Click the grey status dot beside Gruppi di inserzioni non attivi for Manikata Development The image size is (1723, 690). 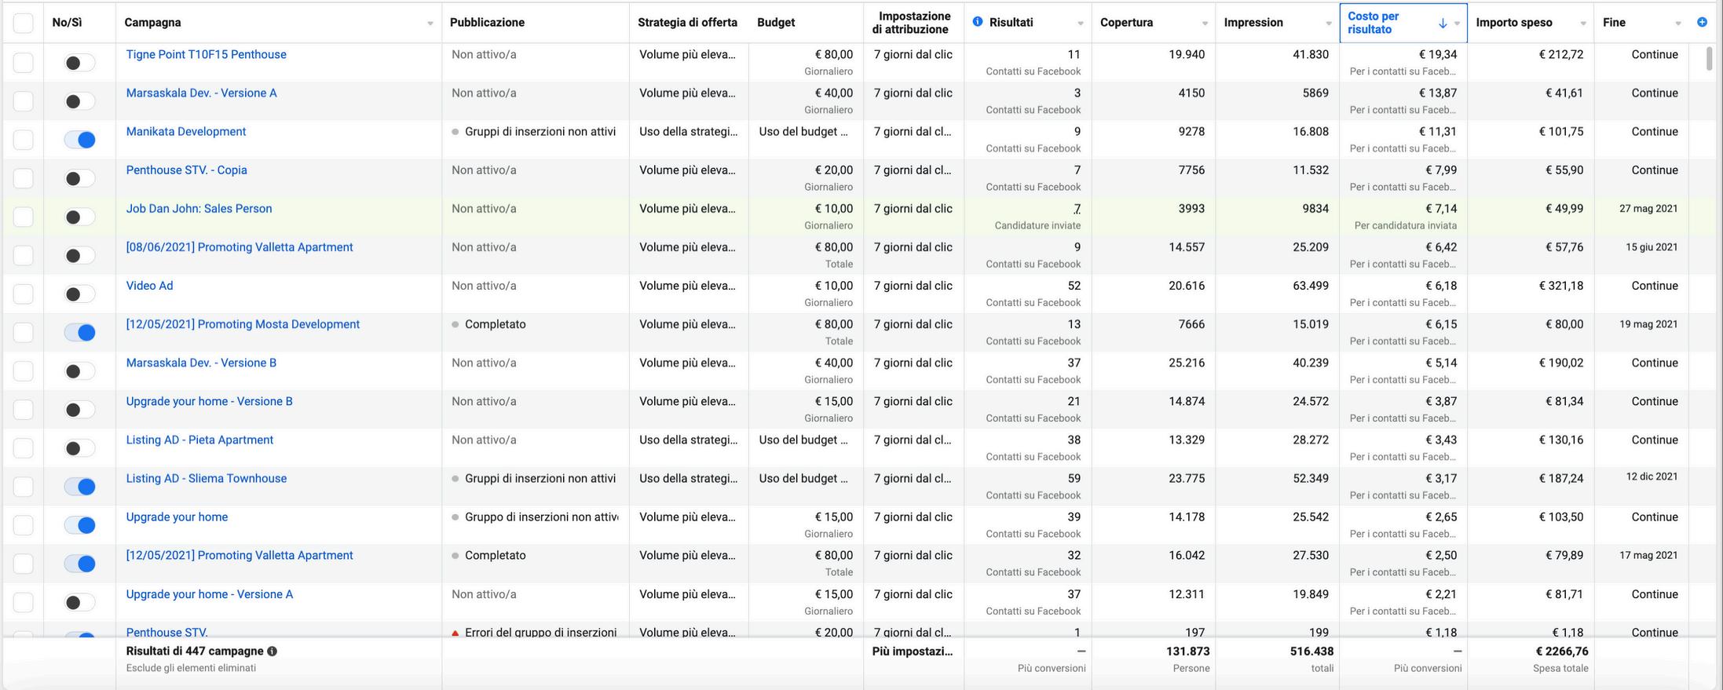pos(455,132)
